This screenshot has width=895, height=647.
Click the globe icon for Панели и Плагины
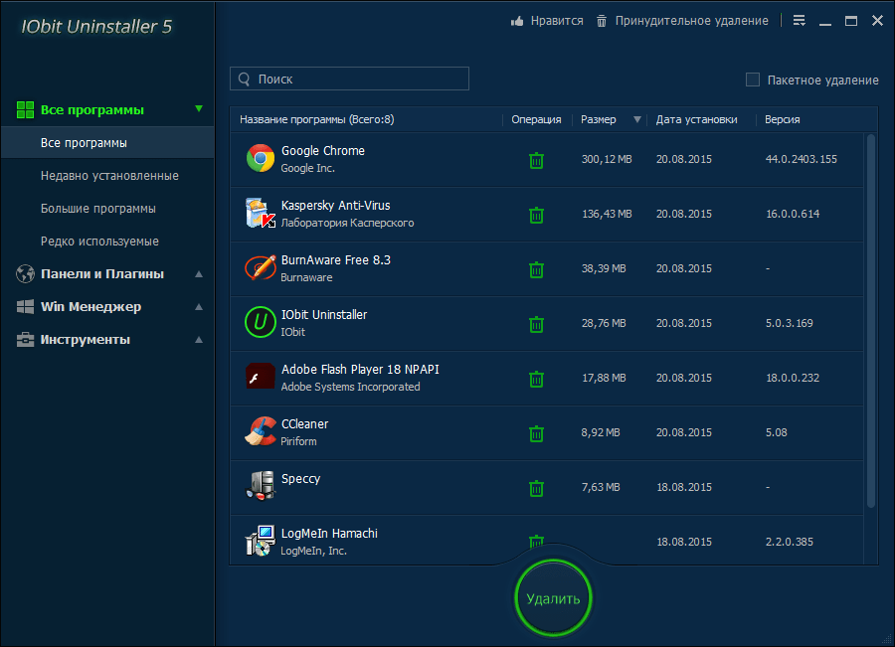click(x=25, y=274)
